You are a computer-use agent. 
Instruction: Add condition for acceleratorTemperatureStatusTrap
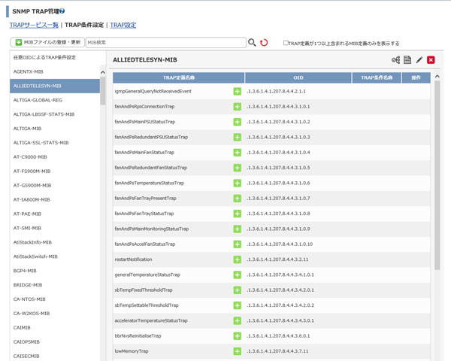tap(238, 320)
